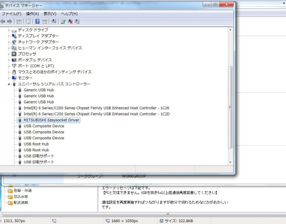Expand the ディスク ドライブ node
286x224 pixels.
9,30
